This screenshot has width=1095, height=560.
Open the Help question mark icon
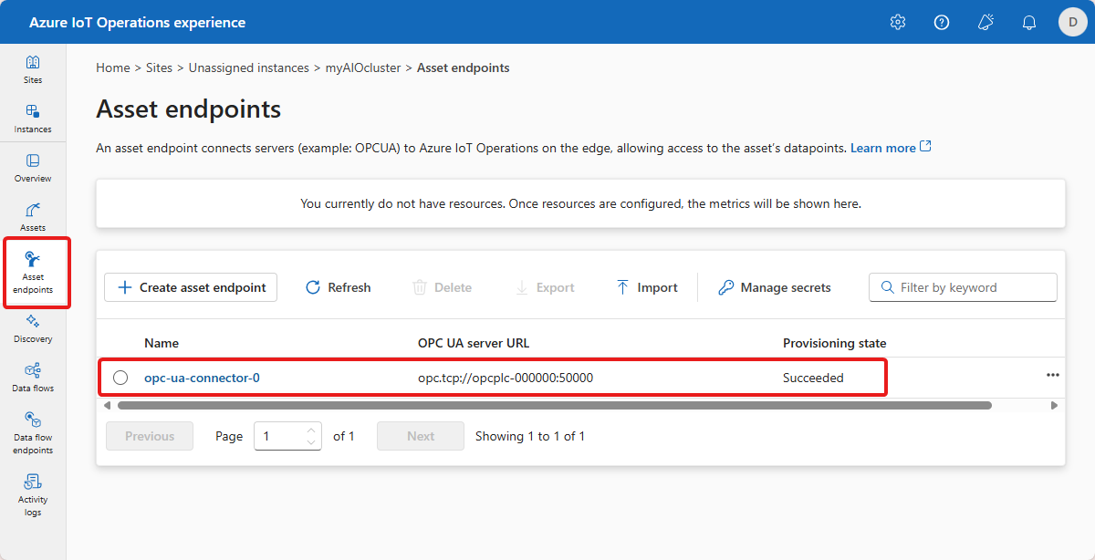click(x=942, y=22)
